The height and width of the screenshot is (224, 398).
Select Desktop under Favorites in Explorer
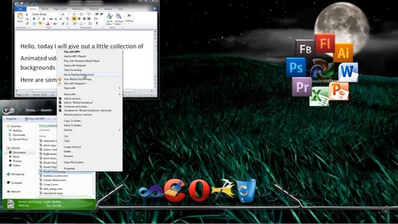[x=17, y=131]
